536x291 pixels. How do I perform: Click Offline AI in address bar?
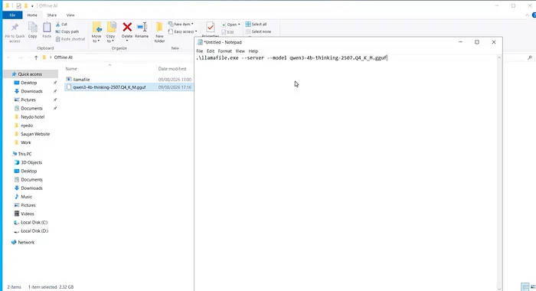click(64, 57)
